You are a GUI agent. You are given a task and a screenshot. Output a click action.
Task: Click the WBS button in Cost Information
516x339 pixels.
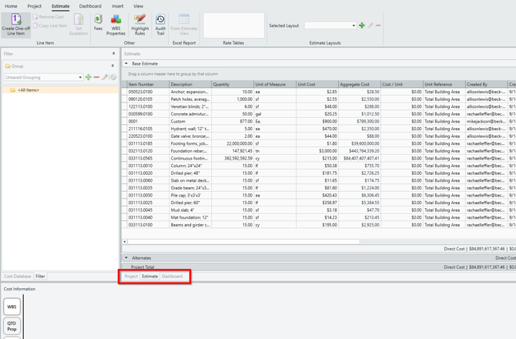pyautogui.click(x=12, y=307)
